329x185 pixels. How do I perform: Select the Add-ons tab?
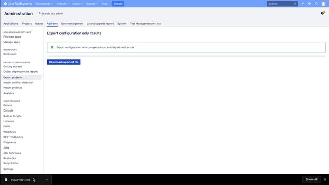click(52, 24)
